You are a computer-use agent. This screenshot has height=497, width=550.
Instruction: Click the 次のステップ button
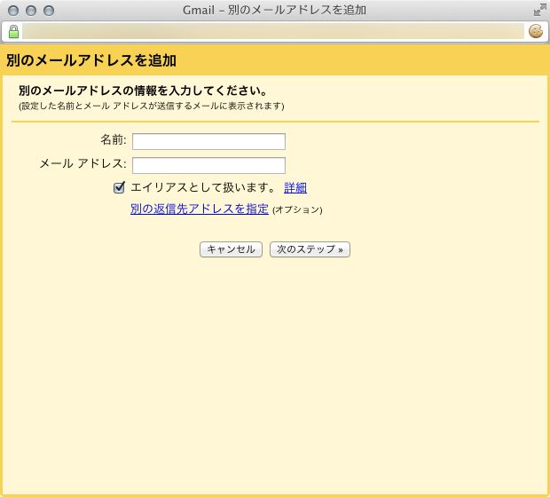[x=310, y=249]
